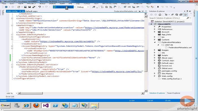Select packages.config in Solution Explorer
Image resolution: width=198 pixels, height=111 pixels.
pyautogui.click(x=169, y=71)
